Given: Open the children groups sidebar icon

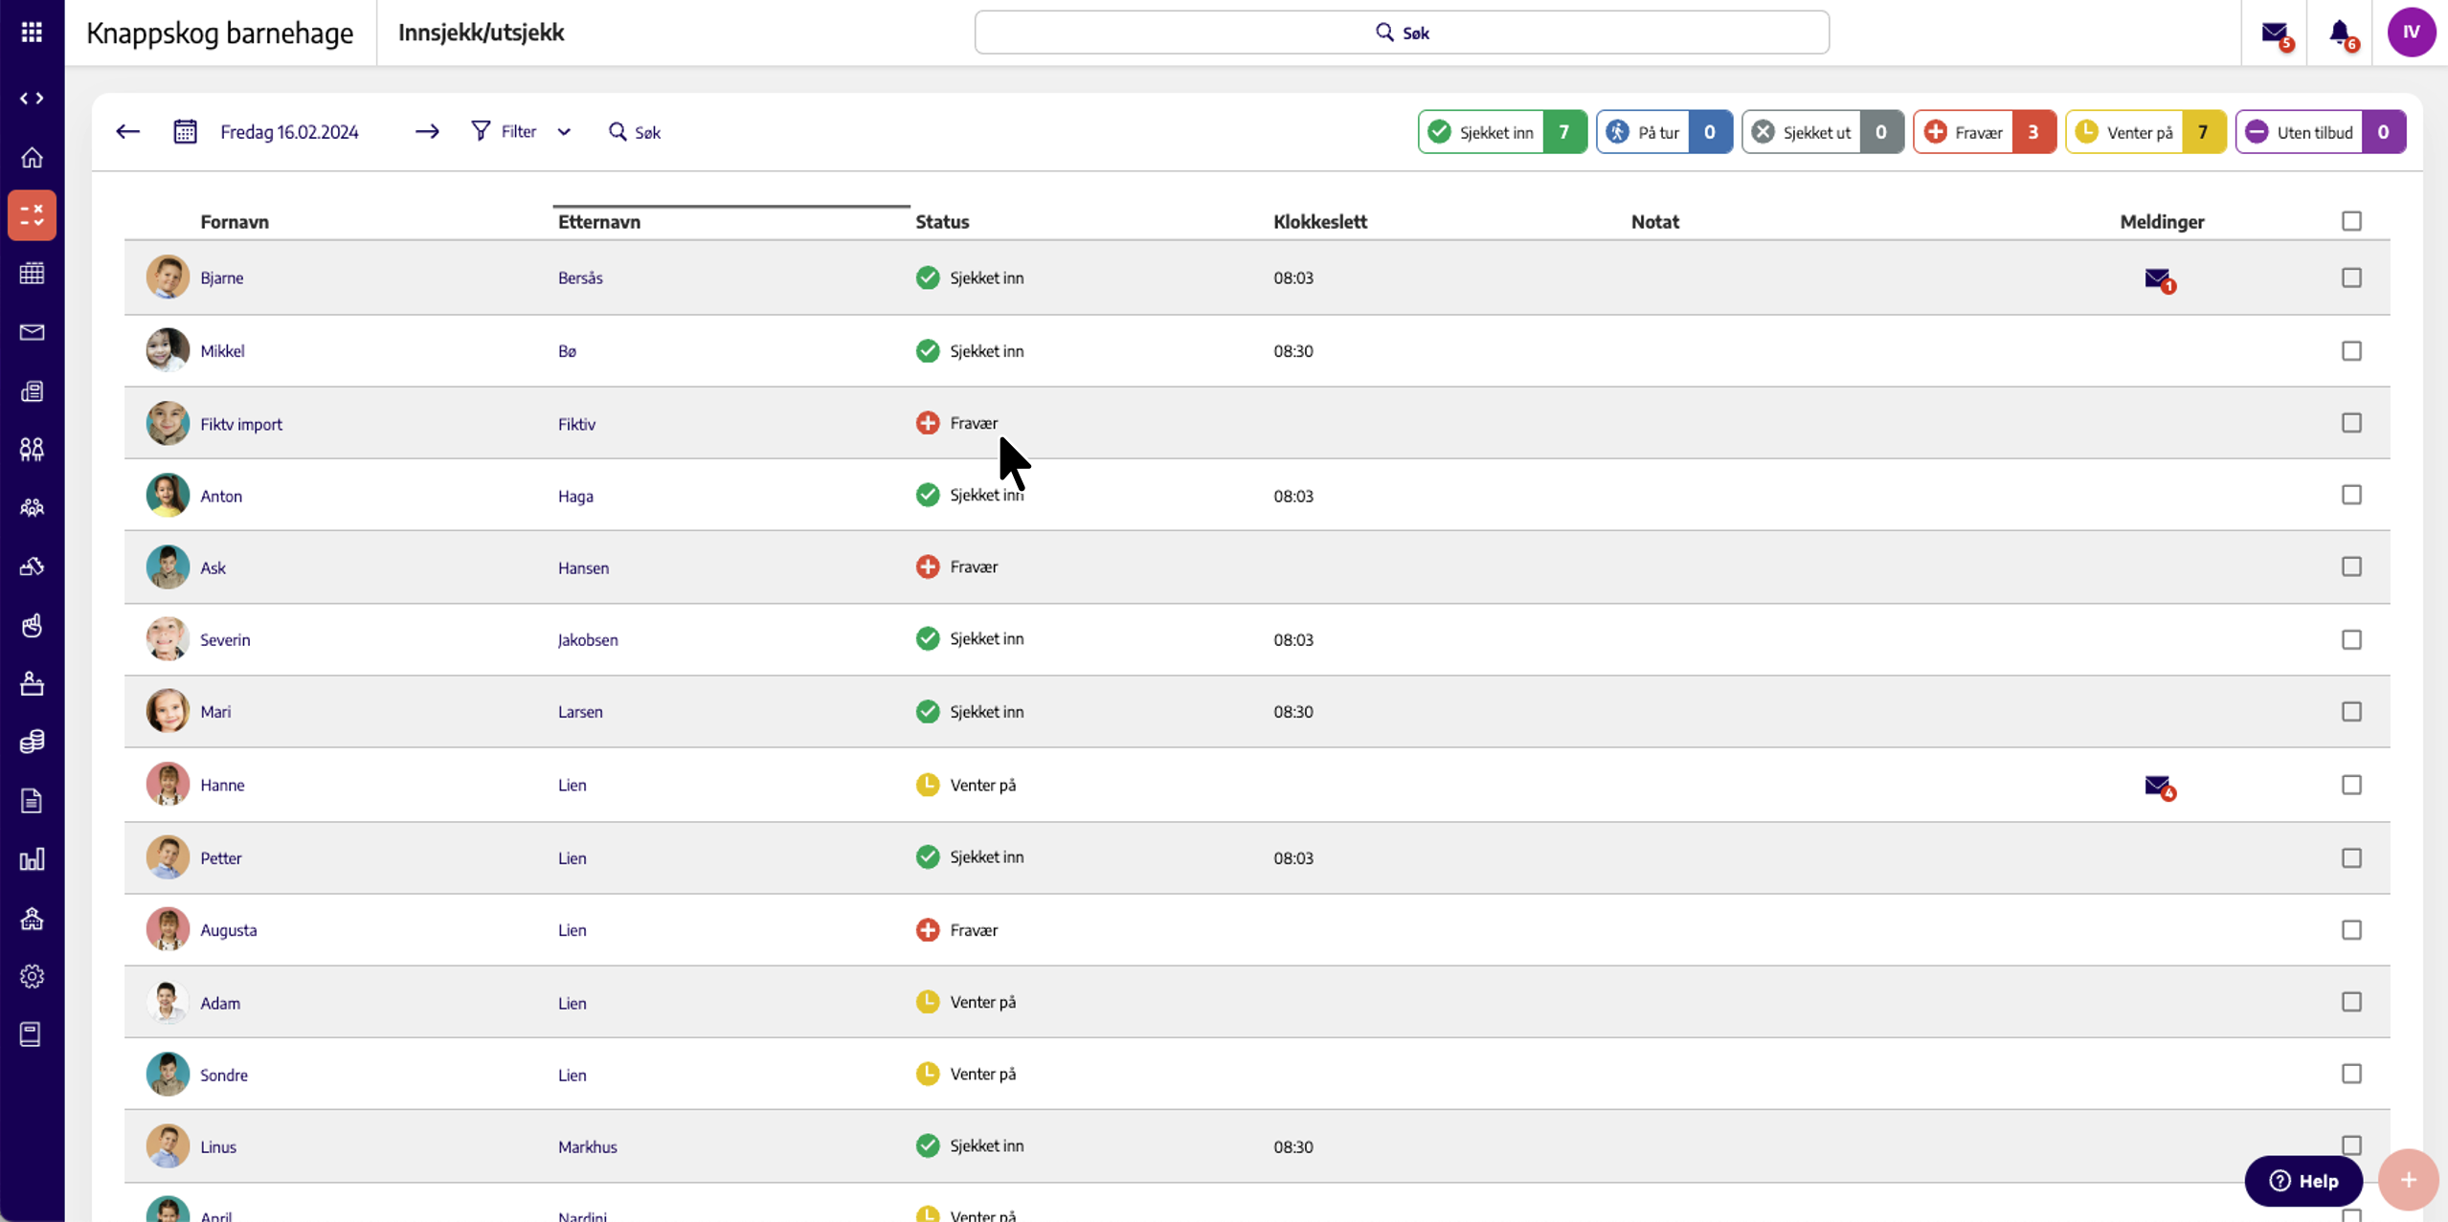Looking at the screenshot, I should (32, 450).
